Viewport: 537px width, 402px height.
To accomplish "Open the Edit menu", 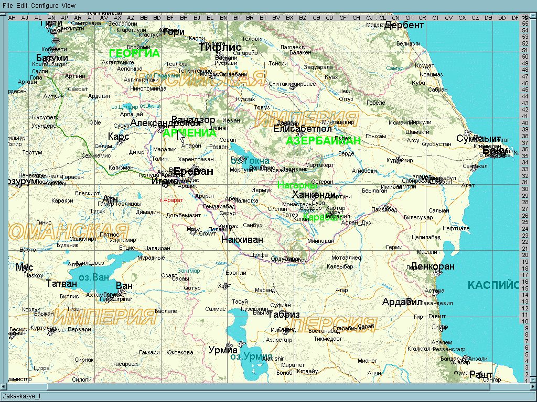I will point(22,5).
